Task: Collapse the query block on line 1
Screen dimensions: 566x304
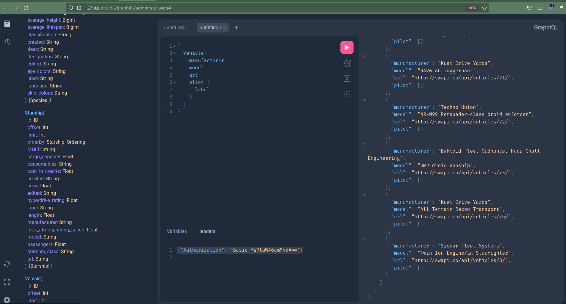Action: point(174,46)
